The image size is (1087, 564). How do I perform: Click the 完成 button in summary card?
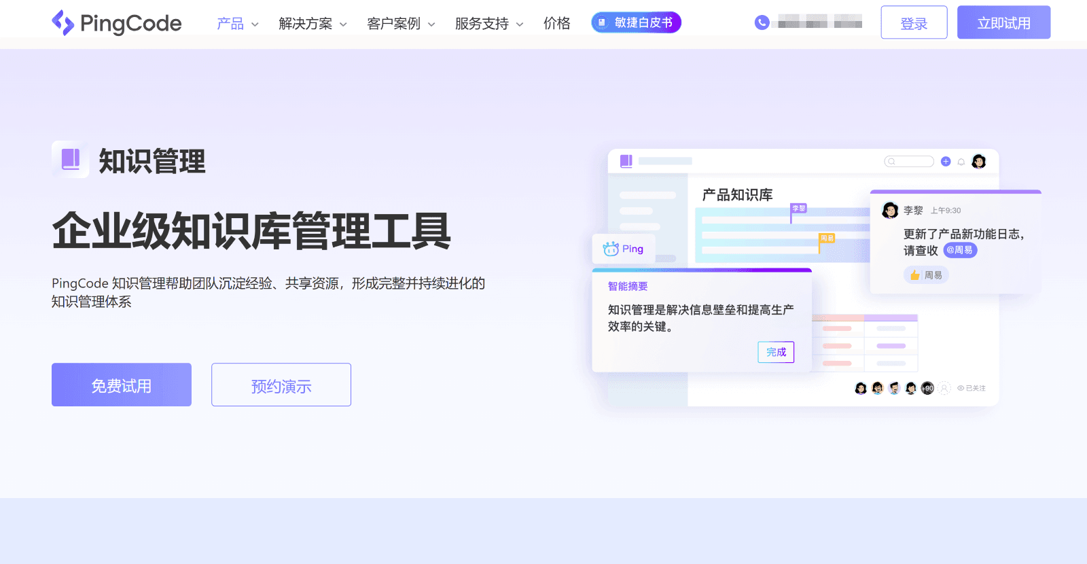[x=776, y=352]
